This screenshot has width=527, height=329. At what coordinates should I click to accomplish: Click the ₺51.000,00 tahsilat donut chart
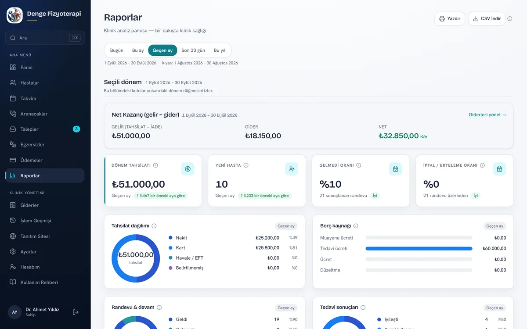pos(136,258)
